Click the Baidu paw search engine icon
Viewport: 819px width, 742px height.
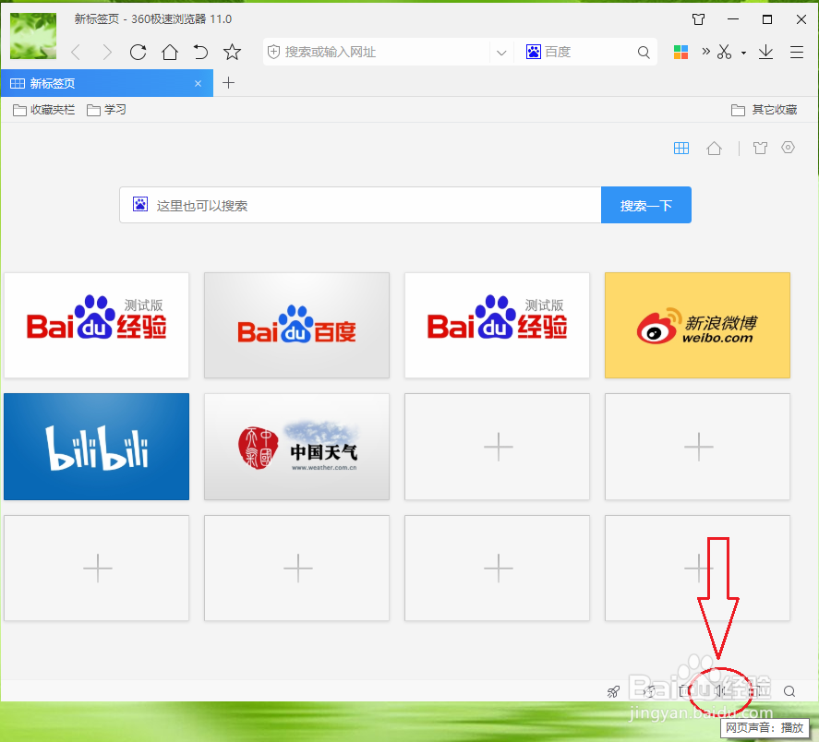534,52
